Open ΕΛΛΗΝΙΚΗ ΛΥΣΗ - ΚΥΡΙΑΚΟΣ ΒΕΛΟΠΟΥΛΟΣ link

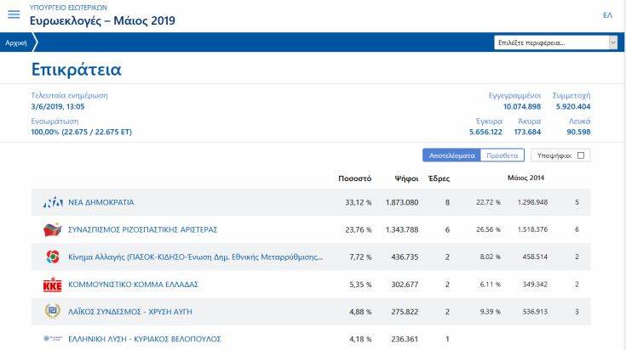[144, 339]
